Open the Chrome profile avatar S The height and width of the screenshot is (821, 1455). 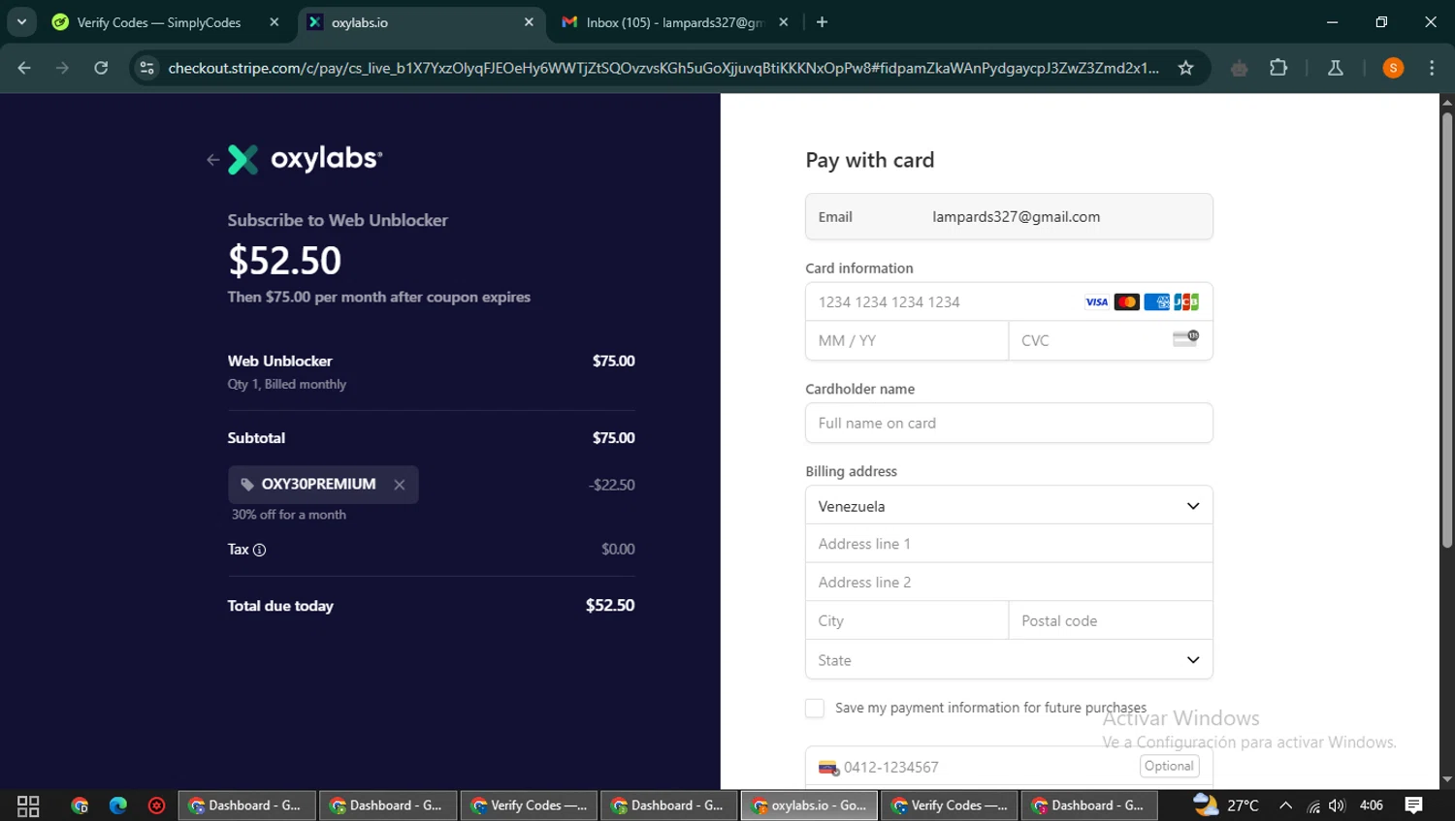point(1393,68)
